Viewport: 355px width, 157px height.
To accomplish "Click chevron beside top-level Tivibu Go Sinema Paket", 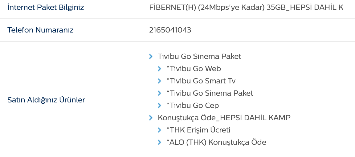I will (x=151, y=56).
